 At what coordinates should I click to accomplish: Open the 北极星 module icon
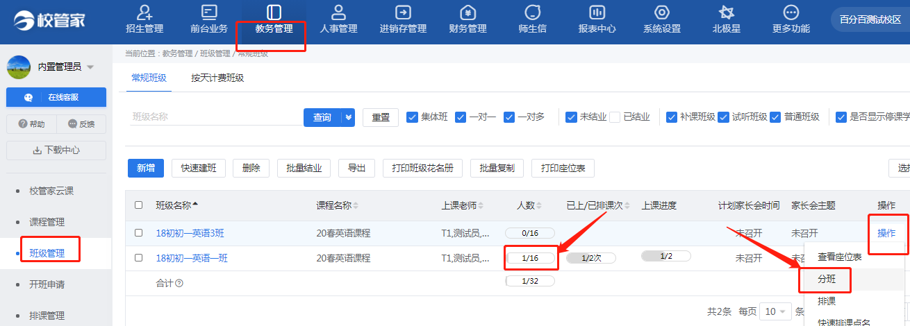(727, 12)
